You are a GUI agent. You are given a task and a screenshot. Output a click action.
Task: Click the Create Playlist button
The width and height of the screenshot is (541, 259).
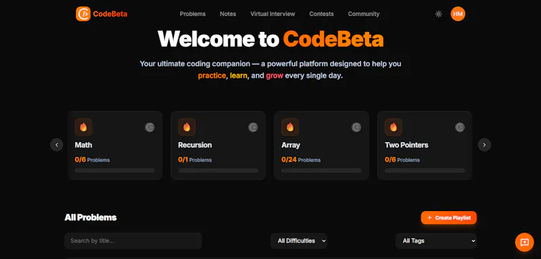coord(448,218)
